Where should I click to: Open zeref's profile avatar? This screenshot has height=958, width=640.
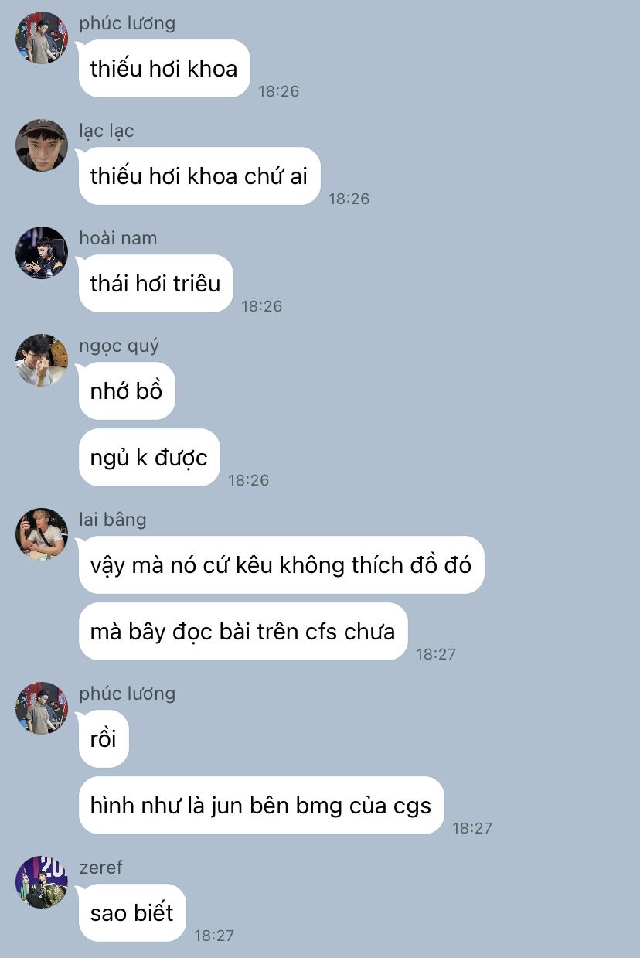pyautogui.click(x=42, y=882)
